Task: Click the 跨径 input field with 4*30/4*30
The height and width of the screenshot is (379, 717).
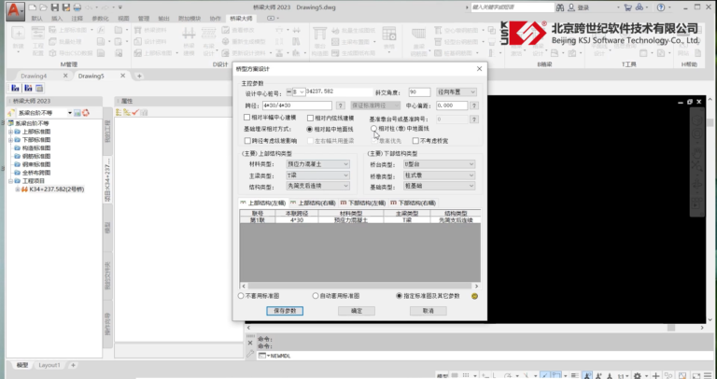Action: [297, 105]
